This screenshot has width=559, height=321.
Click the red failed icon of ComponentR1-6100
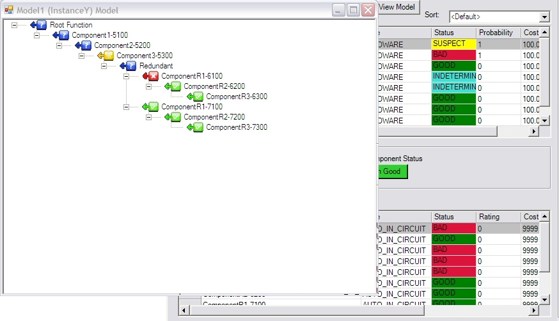pyautogui.click(x=150, y=76)
